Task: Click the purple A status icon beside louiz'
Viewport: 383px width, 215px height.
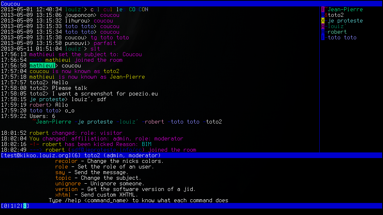Action: coord(323,26)
